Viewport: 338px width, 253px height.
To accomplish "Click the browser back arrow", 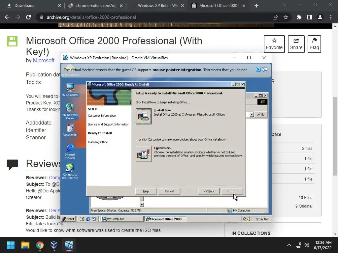I will click(7, 17).
